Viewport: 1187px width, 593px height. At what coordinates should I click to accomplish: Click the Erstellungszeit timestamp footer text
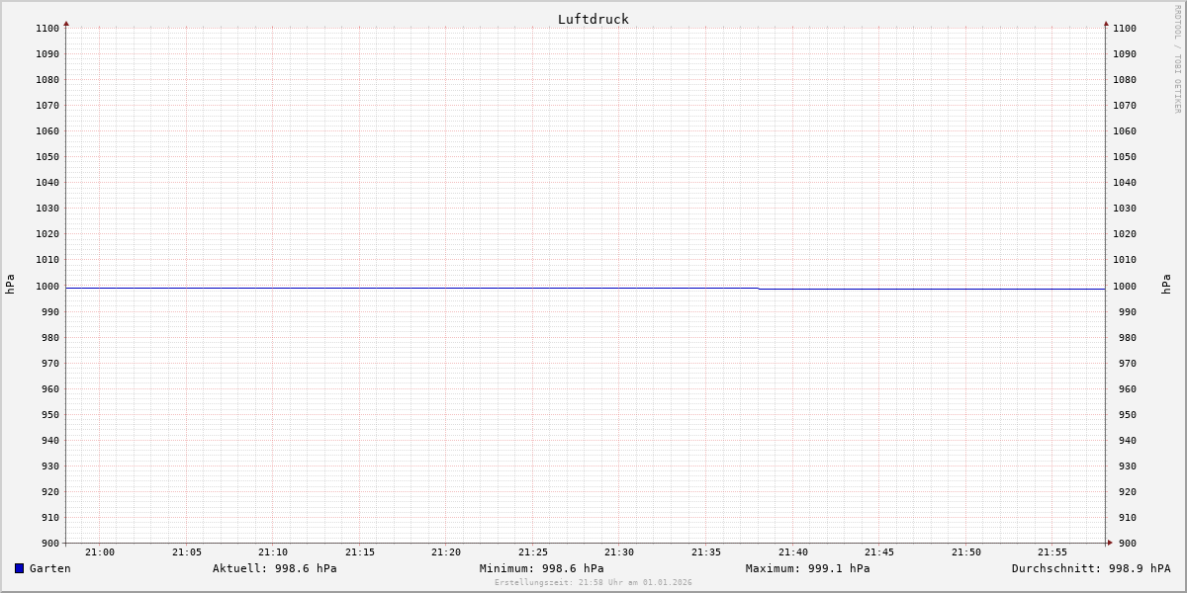coord(593,583)
